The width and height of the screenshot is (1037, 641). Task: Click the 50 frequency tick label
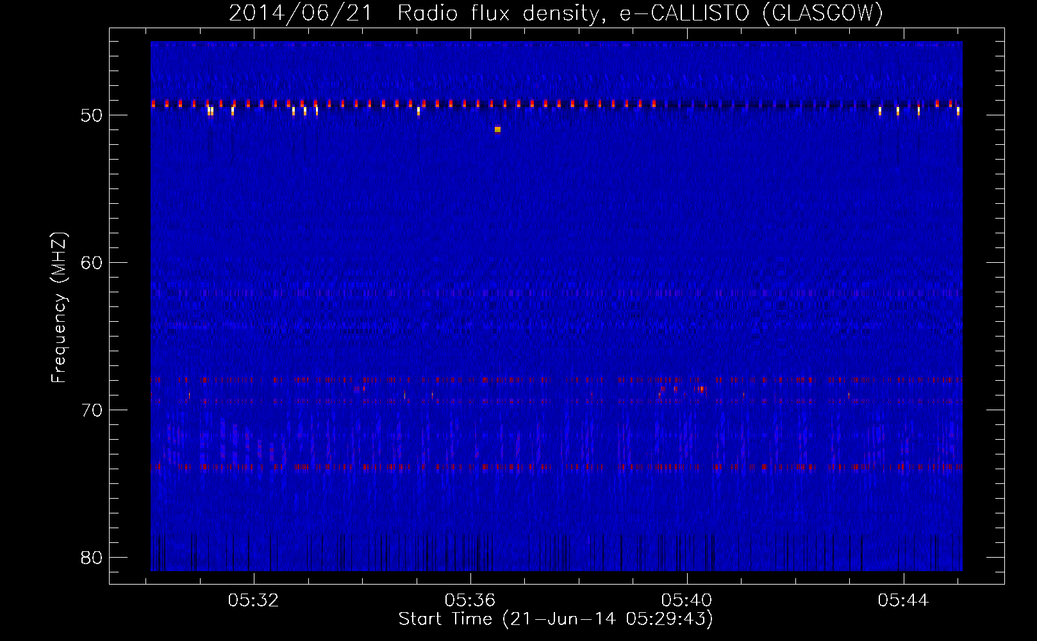coord(92,115)
